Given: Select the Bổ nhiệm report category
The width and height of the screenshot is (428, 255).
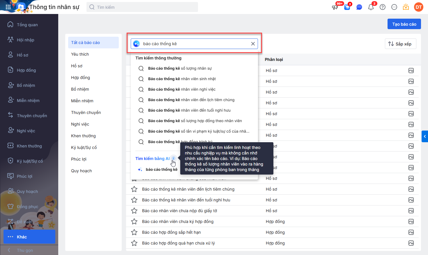Looking at the screenshot, I should pyautogui.click(x=93, y=89).
